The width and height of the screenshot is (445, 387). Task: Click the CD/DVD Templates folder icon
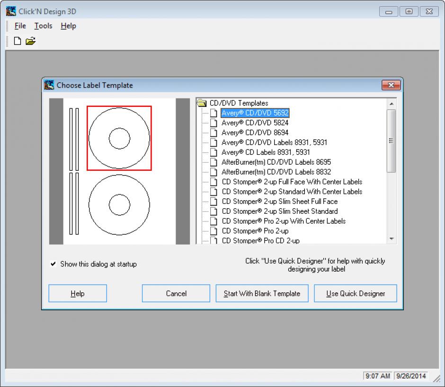click(202, 103)
